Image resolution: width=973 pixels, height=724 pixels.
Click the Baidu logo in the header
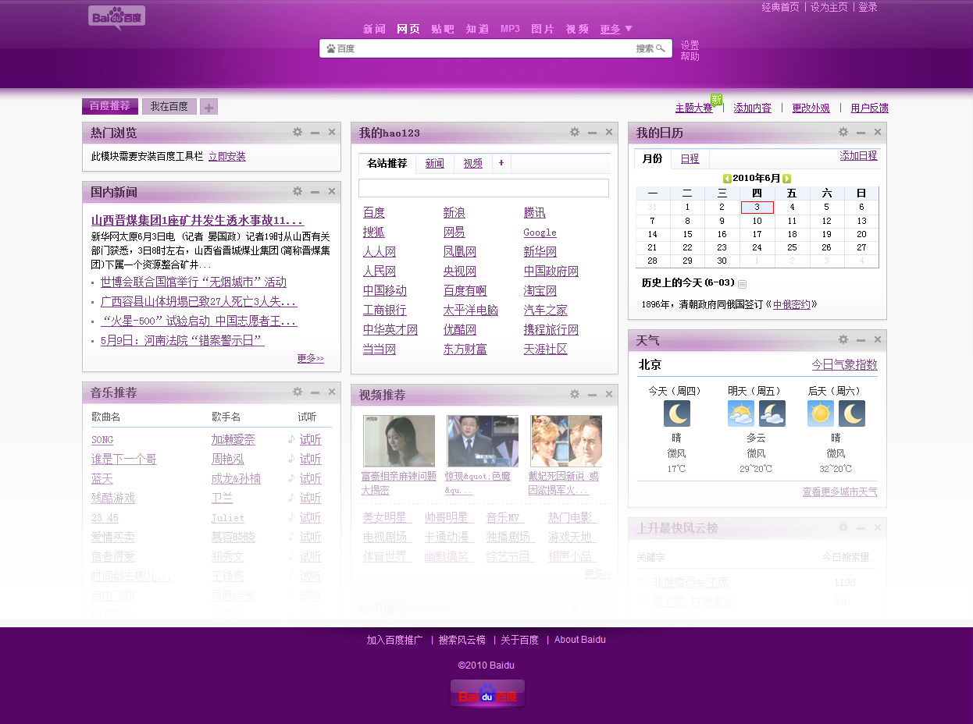pyautogui.click(x=116, y=17)
